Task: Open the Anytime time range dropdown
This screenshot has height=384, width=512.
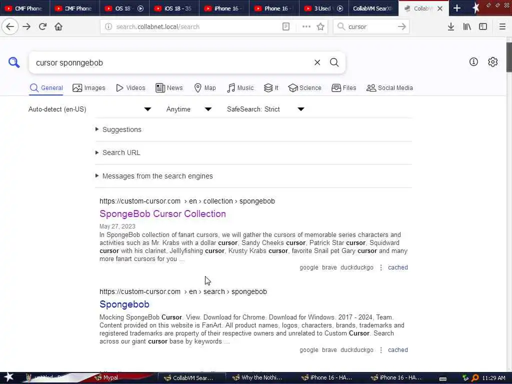Action: pyautogui.click(x=189, y=109)
